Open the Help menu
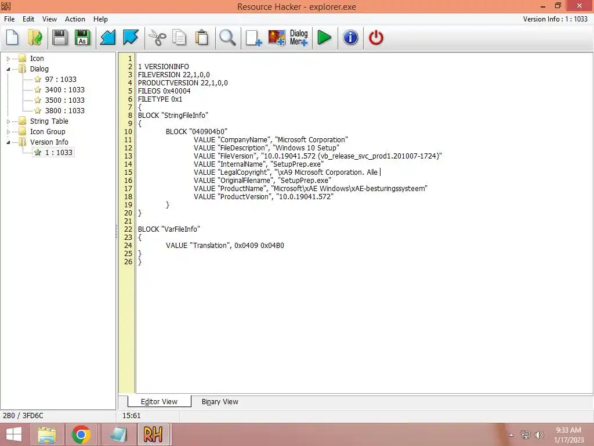This screenshot has height=446, width=594. 100,19
